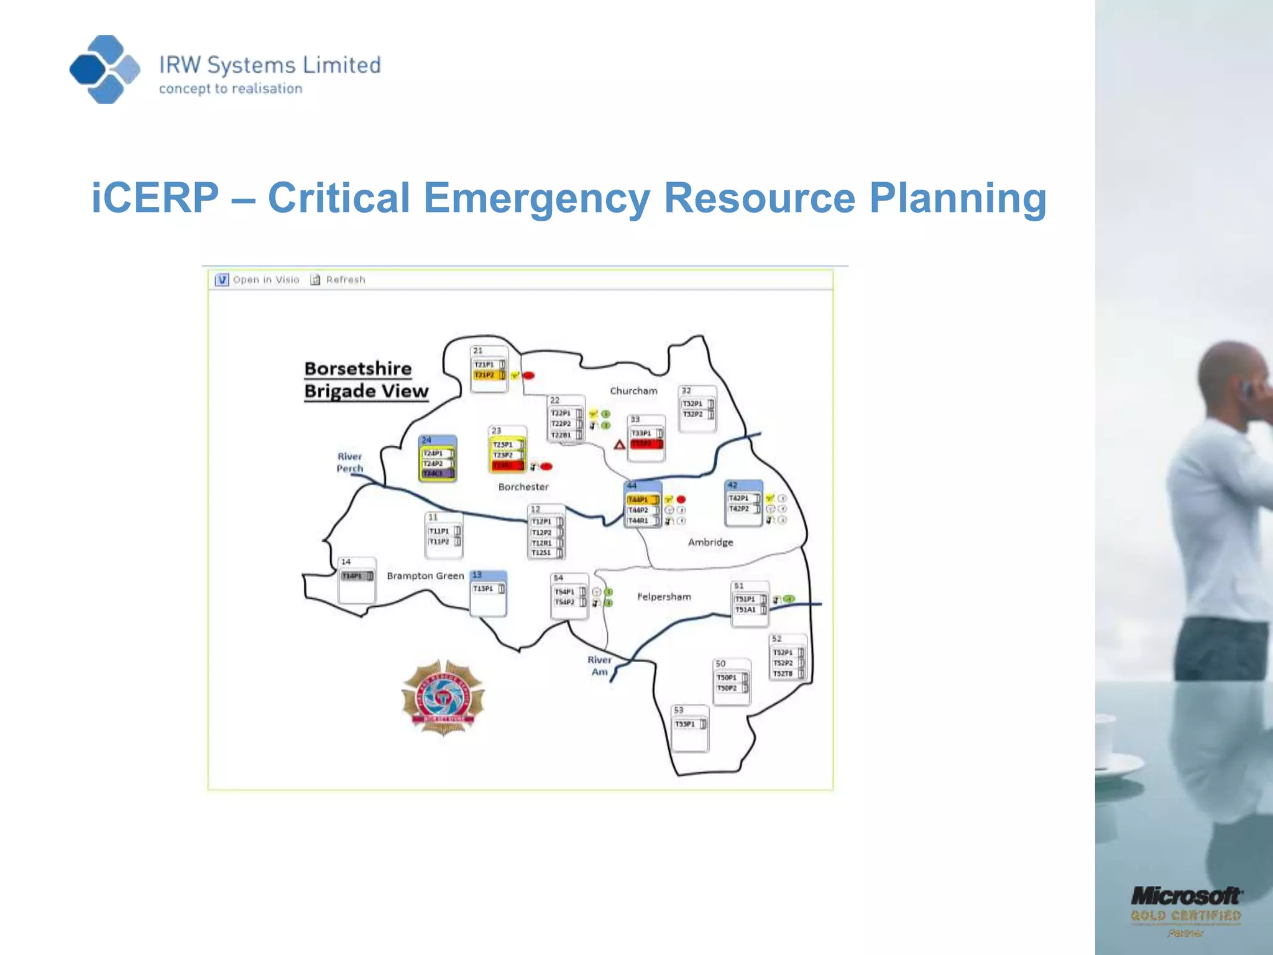Open the drawing with Open in Visio
Image resolution: width=1273 pixels, height=955 pixels.
265,280
